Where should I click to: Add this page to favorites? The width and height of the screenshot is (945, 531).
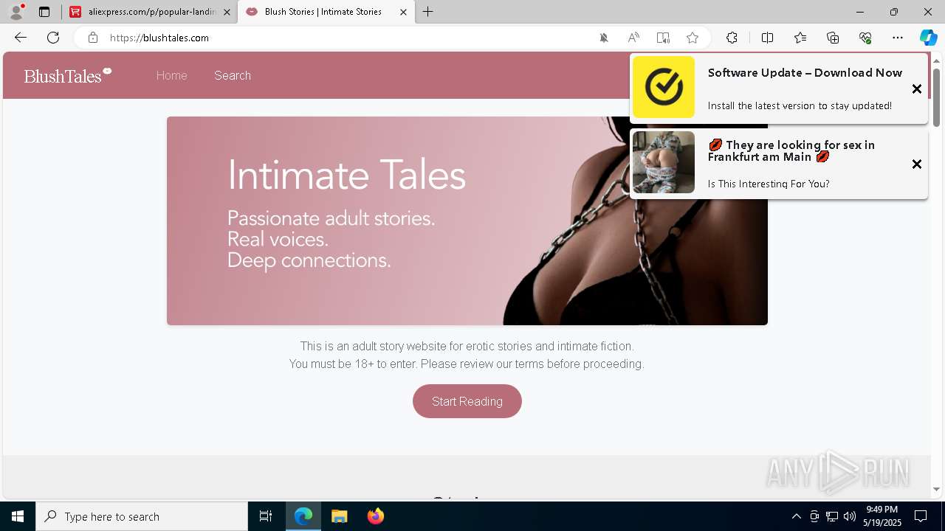pyautogui.click(x=693, y=38)
